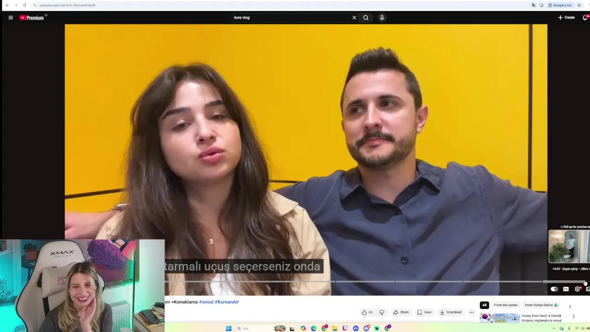Open the Güney Kore Seul recommended video thumbnail
The image size is (590, 332).
pos(500,318)
